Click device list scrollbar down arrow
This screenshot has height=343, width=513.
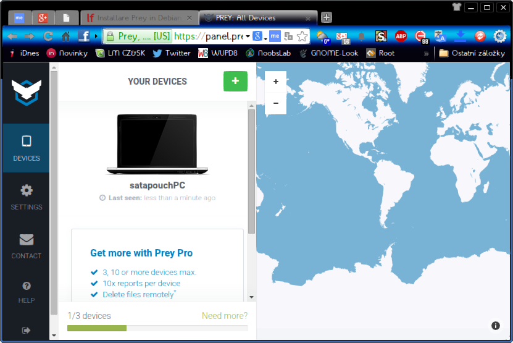(251, 297)
